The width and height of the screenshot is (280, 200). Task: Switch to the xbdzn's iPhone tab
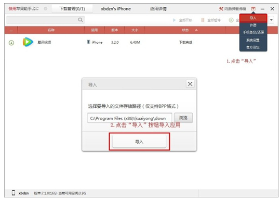(116, 9)
